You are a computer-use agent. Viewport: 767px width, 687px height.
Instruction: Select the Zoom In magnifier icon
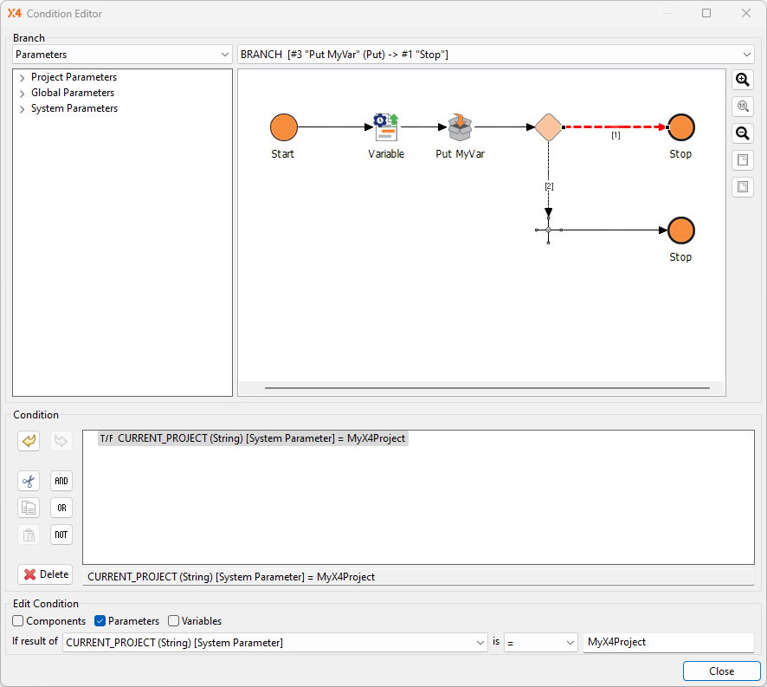[742, 80]
